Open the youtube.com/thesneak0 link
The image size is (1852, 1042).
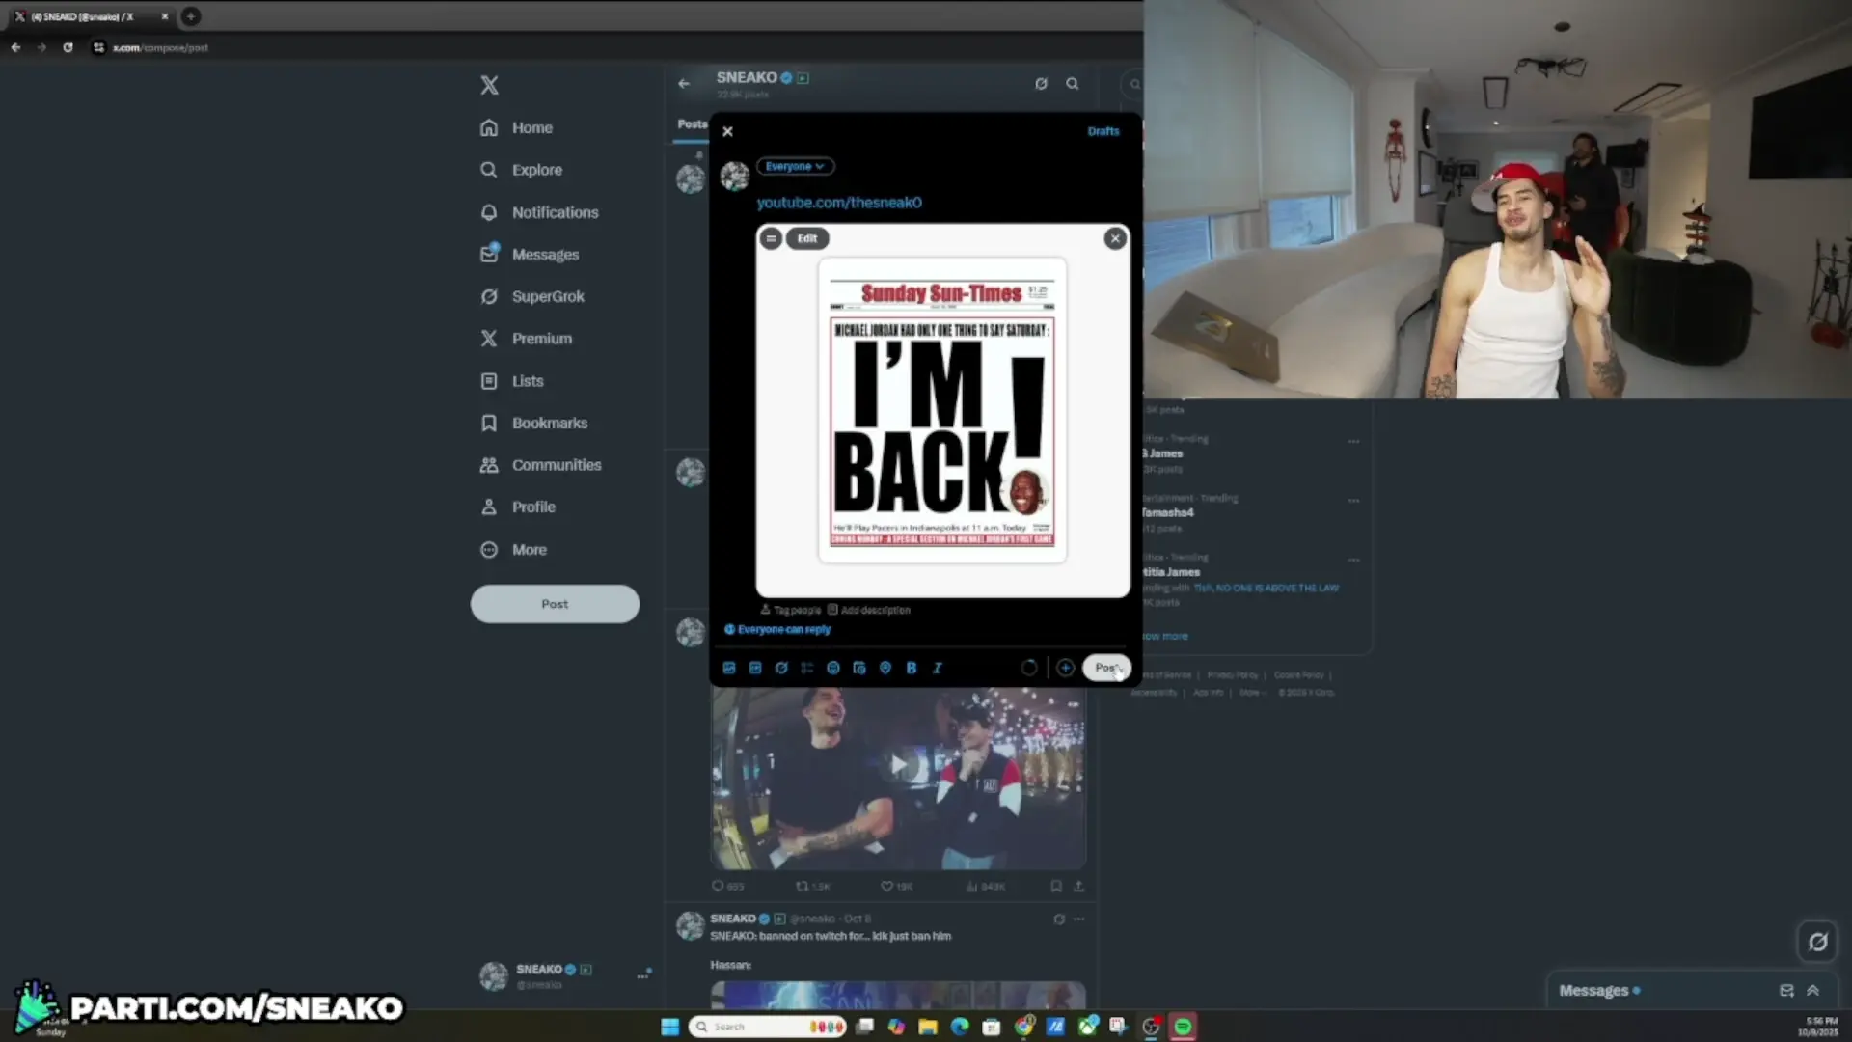pyautogui.click(x=838, y=203)
